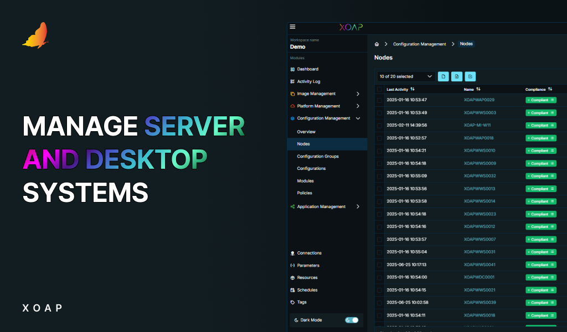The width and height of the screenshot is (567, 332).
Task: Open node XOAPWWS0031 link
Action: click(480, 252)
